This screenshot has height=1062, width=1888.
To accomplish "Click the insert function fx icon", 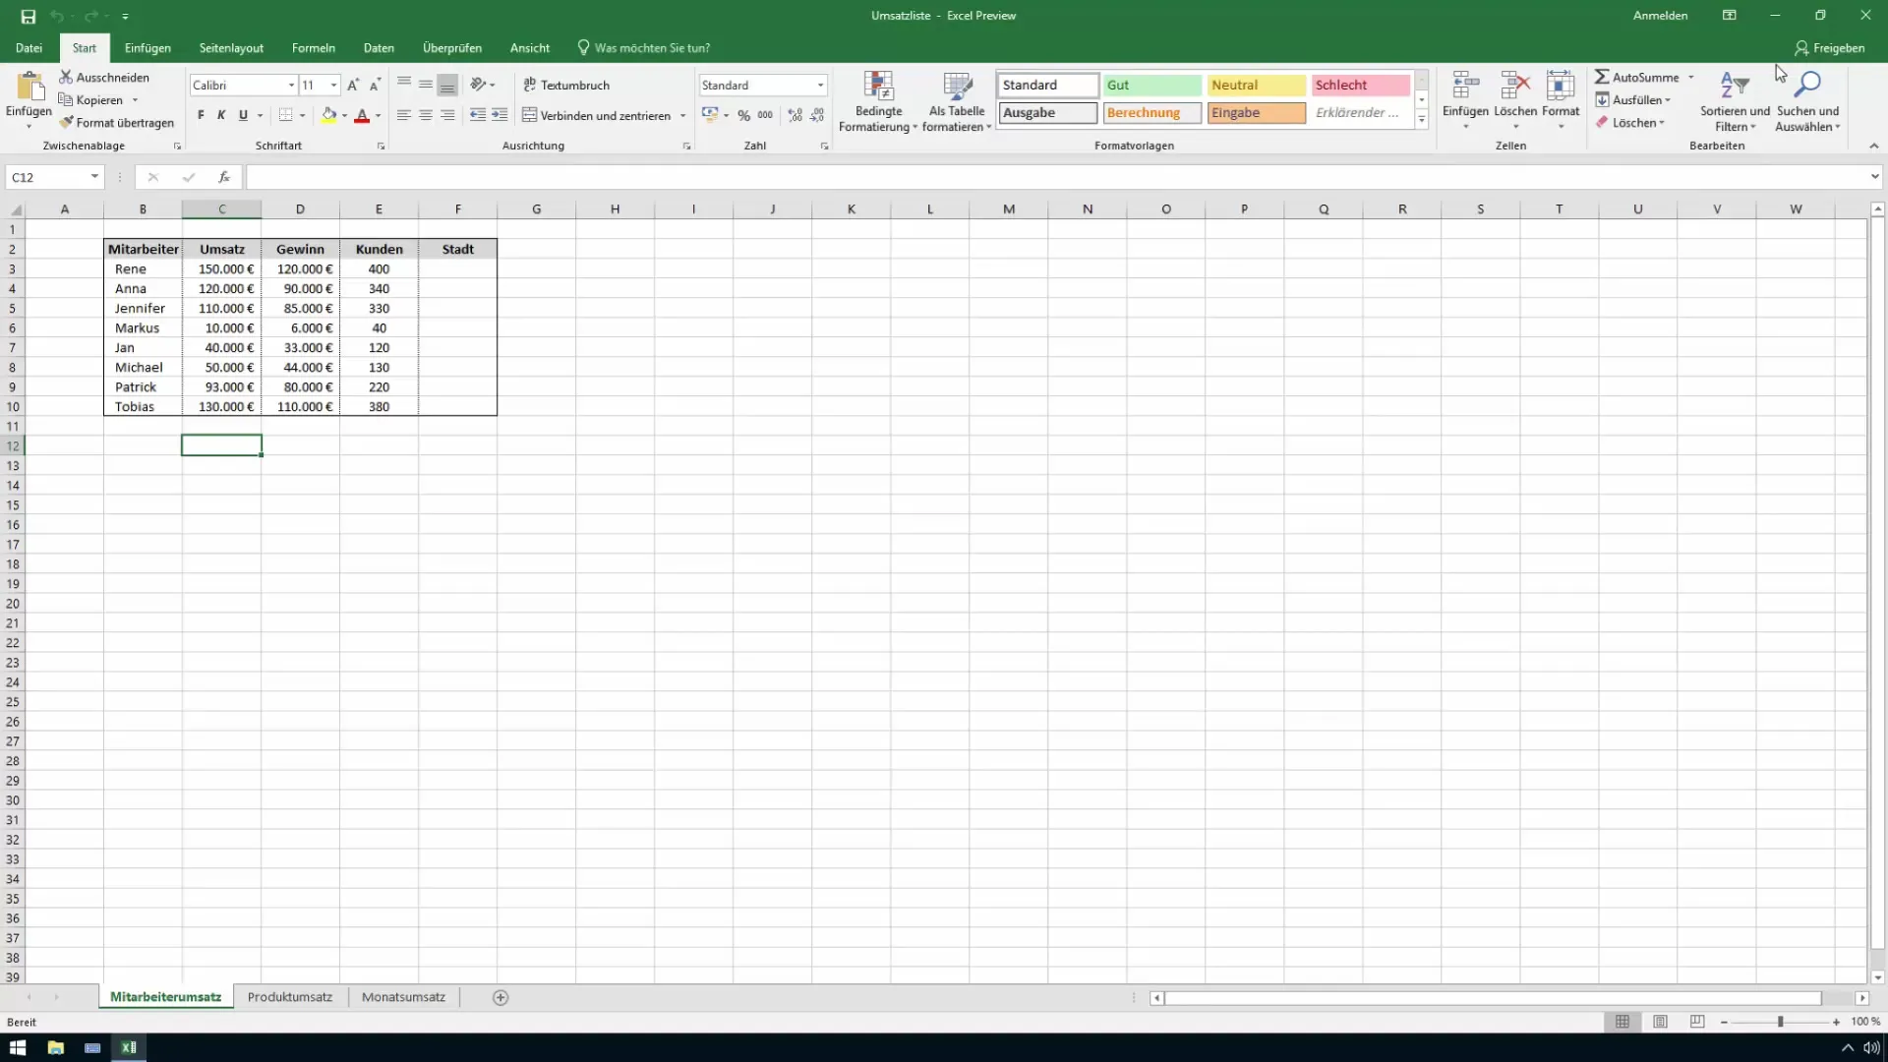I will pyautogui.click(x=224, y=177).
